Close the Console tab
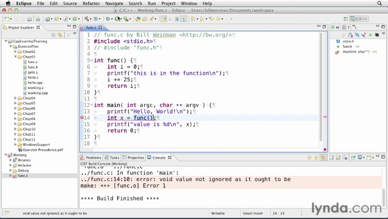Viewport: 388px width, 219px height. pyautogui.click(x=170, y=158)
